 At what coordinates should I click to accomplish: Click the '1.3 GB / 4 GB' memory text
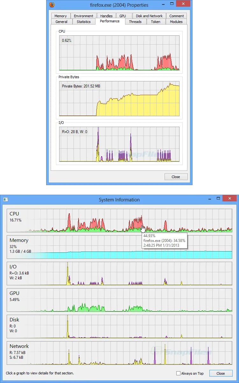pos(20,252)
